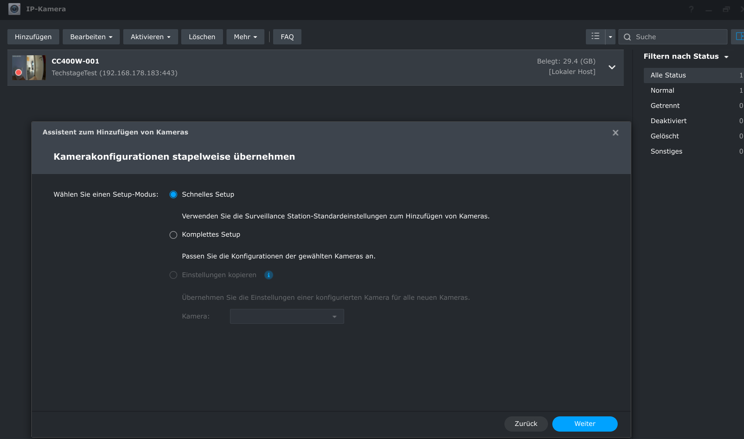Image resolution: width=744 pixels, height=439 pixels.
Task: Toggle the filter side panel icon
Action: point(739,37)
